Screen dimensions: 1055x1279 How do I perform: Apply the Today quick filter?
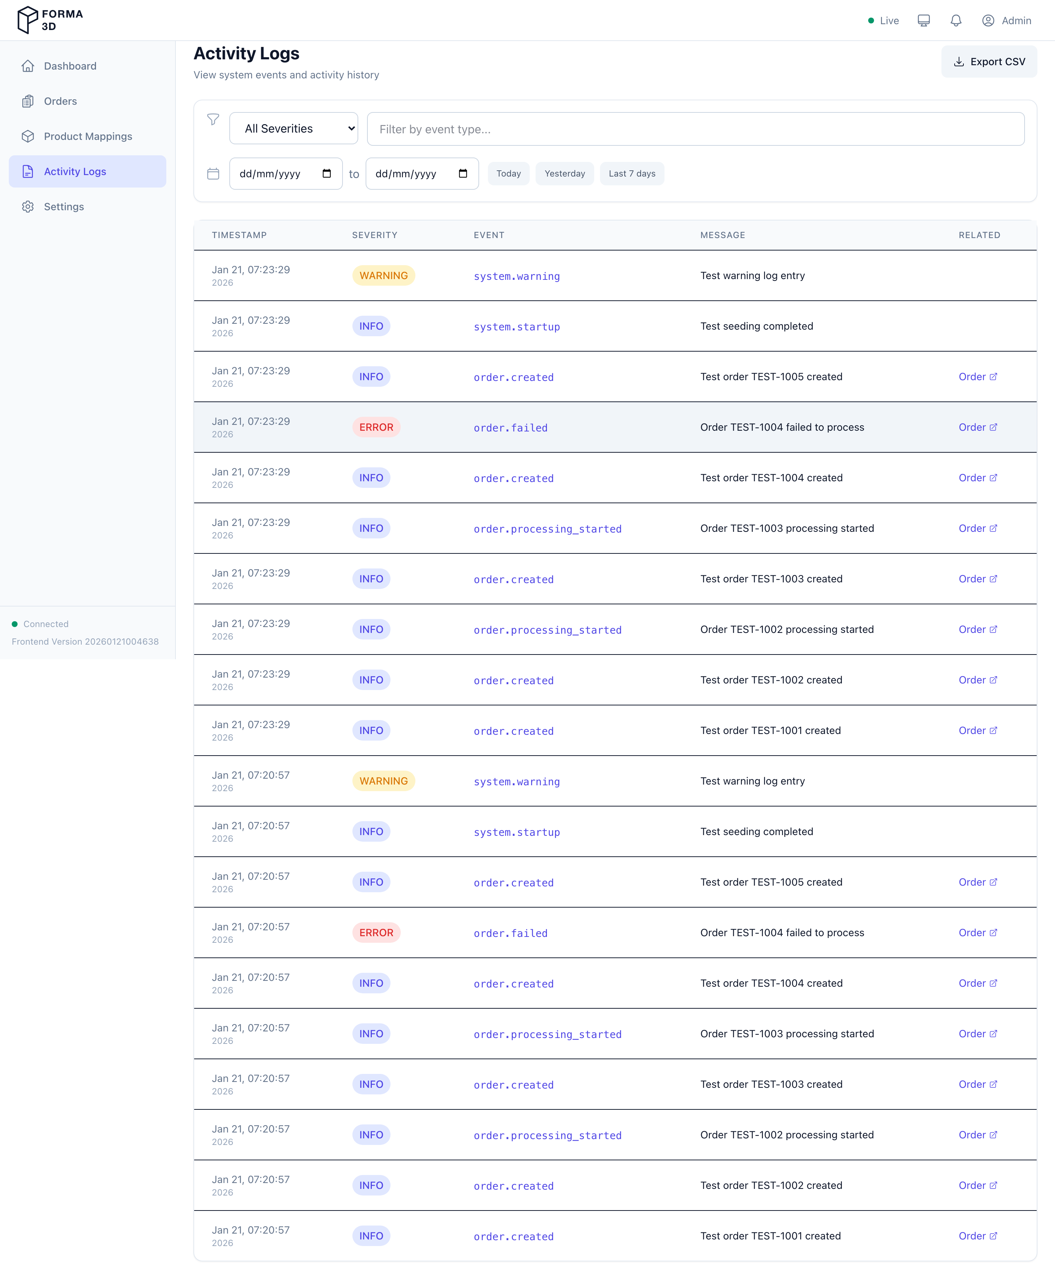tap(509, 173)
